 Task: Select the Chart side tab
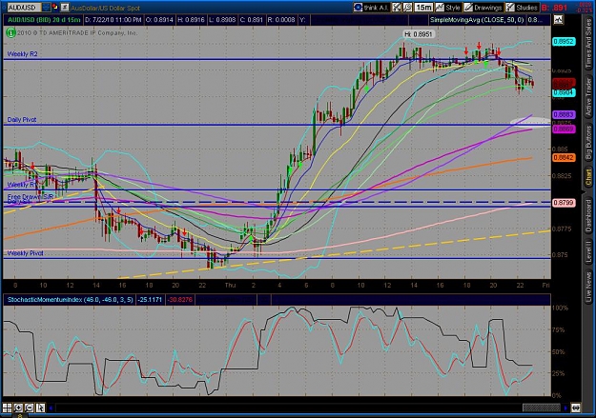click(588, 178)
